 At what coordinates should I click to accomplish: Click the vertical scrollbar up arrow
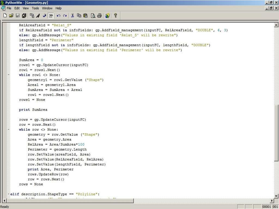click(276, 25)
